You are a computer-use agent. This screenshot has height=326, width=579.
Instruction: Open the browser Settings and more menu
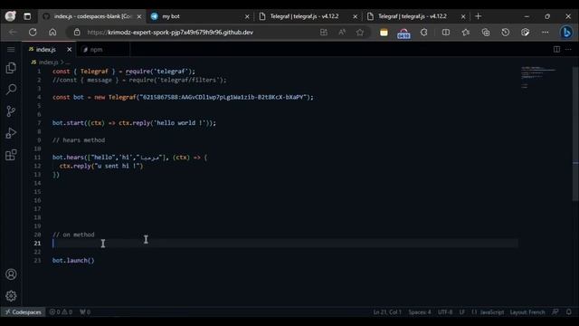[x=545, y=33]
